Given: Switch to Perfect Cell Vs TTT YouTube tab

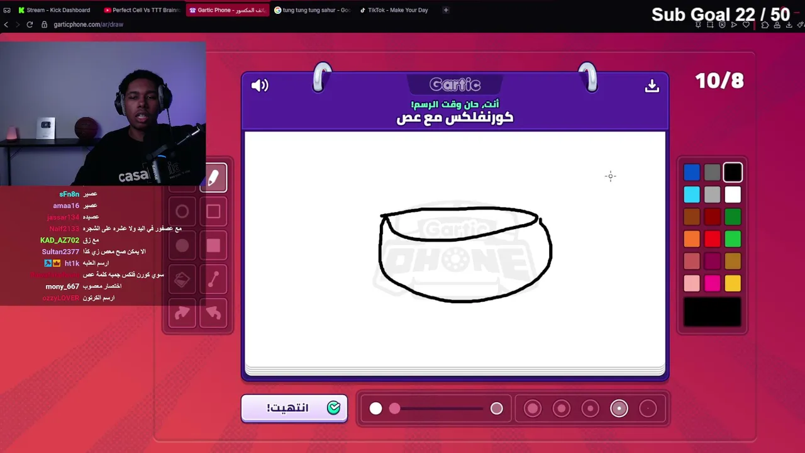Looking at the screenshot, I should pos(142,10).
